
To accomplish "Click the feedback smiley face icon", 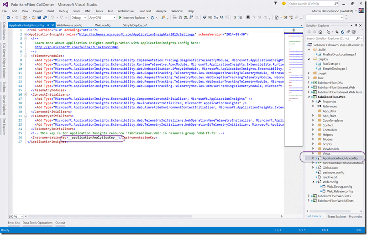I will pyautogui.click(x=283, y=4).
